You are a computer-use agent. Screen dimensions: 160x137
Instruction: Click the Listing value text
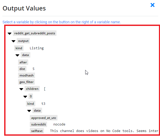[x=37, y=48]
